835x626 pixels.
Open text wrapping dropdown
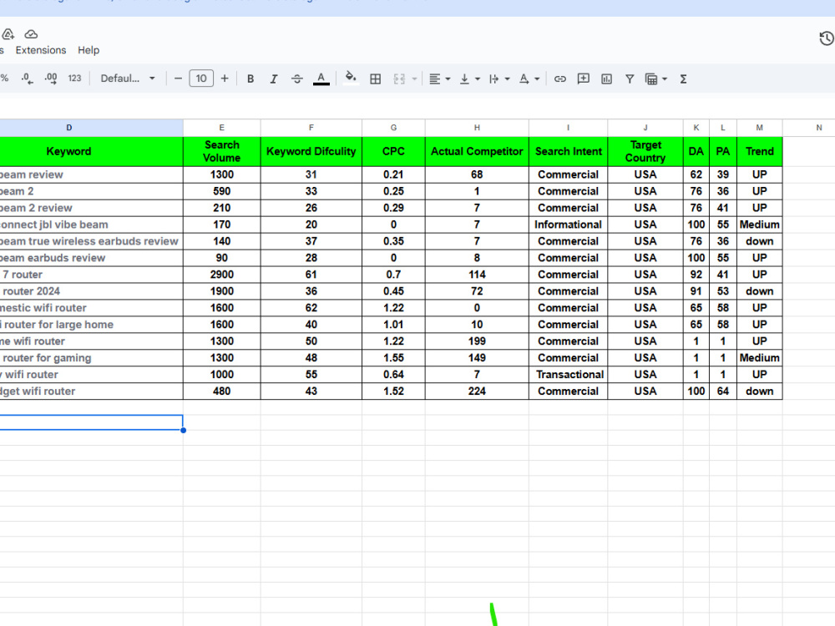point(499,78)
